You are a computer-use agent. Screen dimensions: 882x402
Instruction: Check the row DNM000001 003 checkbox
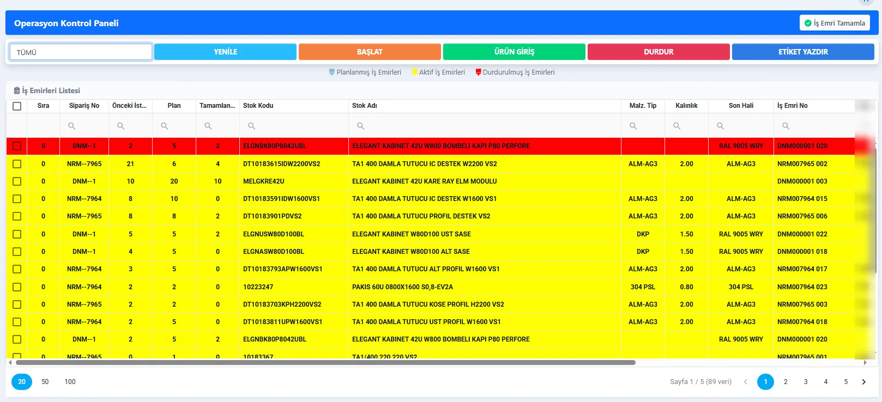pyautogui.click(x=17, y=181)
